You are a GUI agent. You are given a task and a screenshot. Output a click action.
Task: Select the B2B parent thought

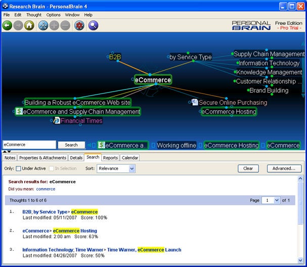115,57
